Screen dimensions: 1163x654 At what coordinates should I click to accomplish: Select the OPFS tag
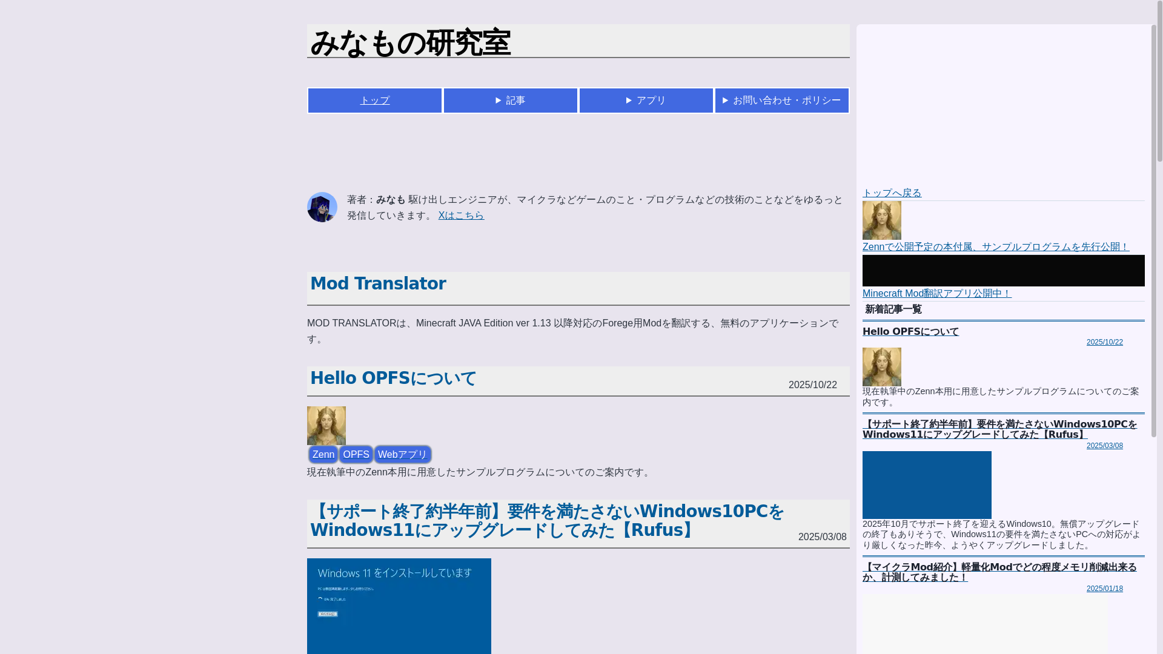pos(356,454)
